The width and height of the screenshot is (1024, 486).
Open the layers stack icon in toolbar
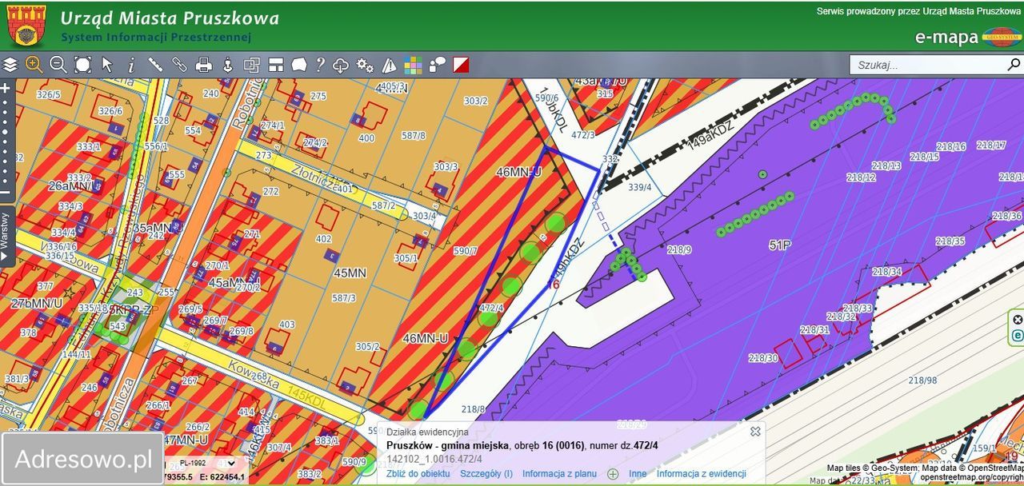[10, 65]
